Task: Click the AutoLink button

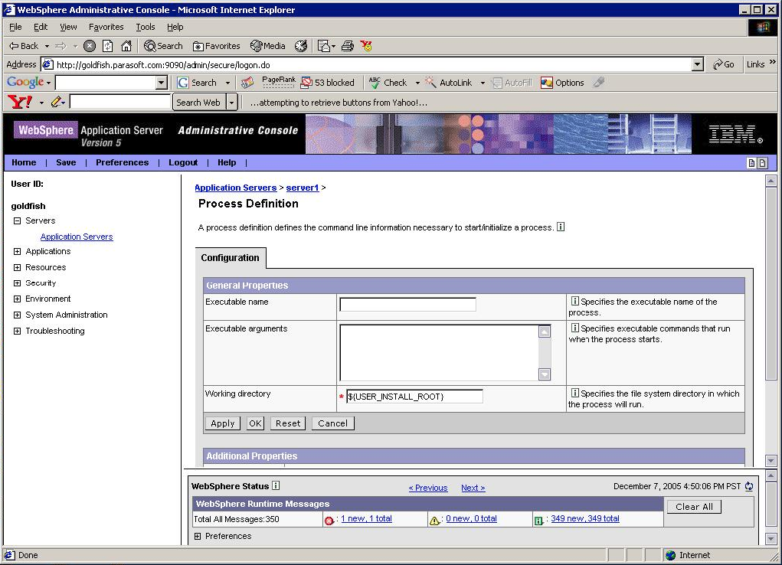Action: [x=448, y=82]
